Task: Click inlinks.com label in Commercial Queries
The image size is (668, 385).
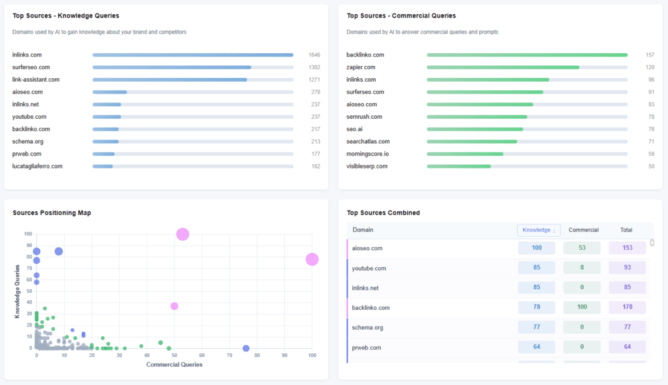Action: 361,80
